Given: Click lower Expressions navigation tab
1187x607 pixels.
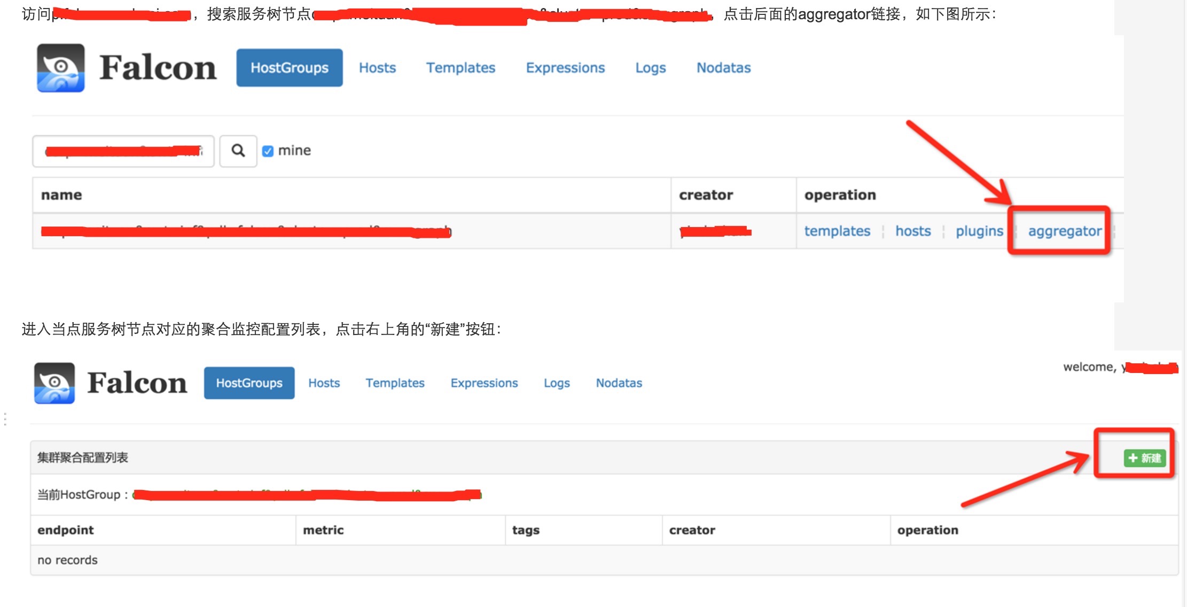Looking at the screenshot, I should (483, 383).
